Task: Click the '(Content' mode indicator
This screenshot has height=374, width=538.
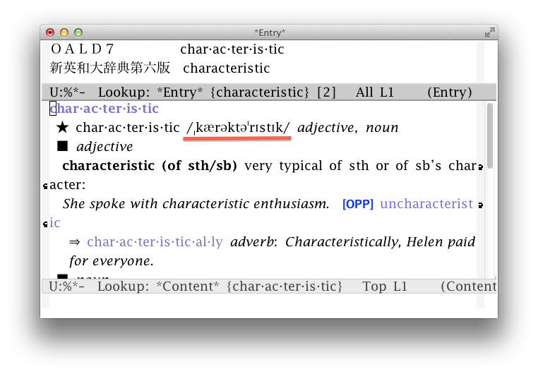Action: 468,286
